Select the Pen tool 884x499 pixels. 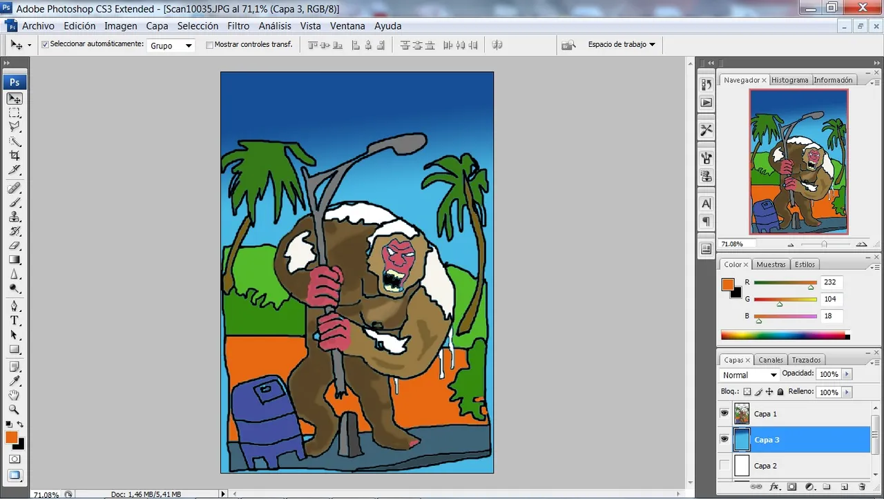tap(15, 306)
